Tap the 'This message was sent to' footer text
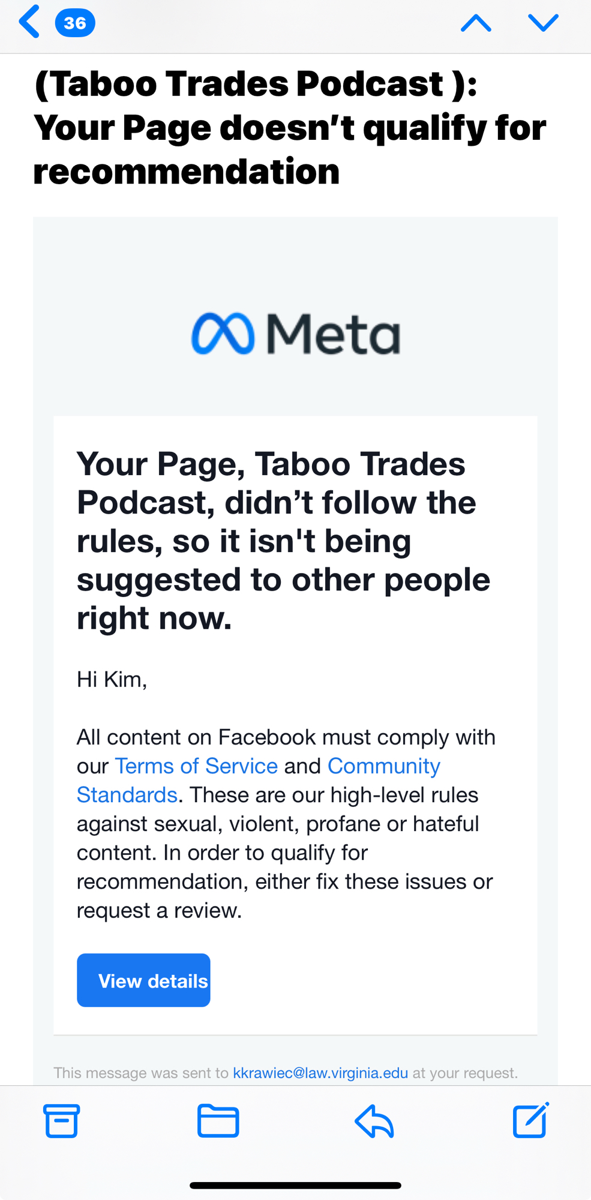The width and height of the screenshot is (591, 1200). (141, 1073)
